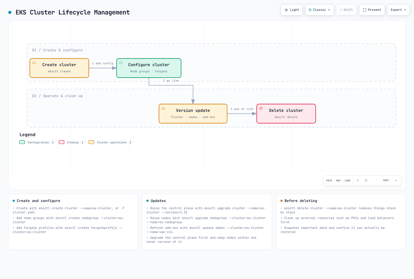Toggle the Light theme button
414x279 pixels.
click(x=292, y=10)
